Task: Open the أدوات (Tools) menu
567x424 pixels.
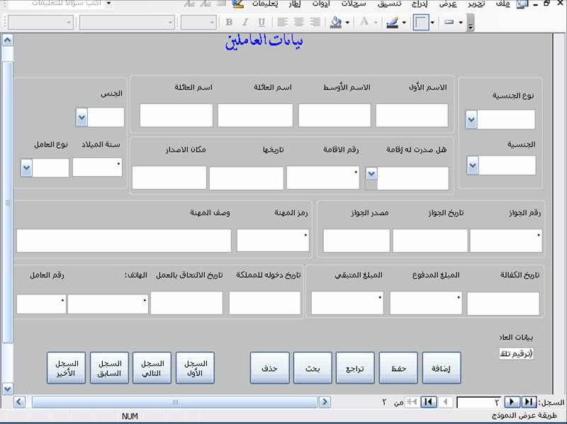Action: [x=321, y=4]
